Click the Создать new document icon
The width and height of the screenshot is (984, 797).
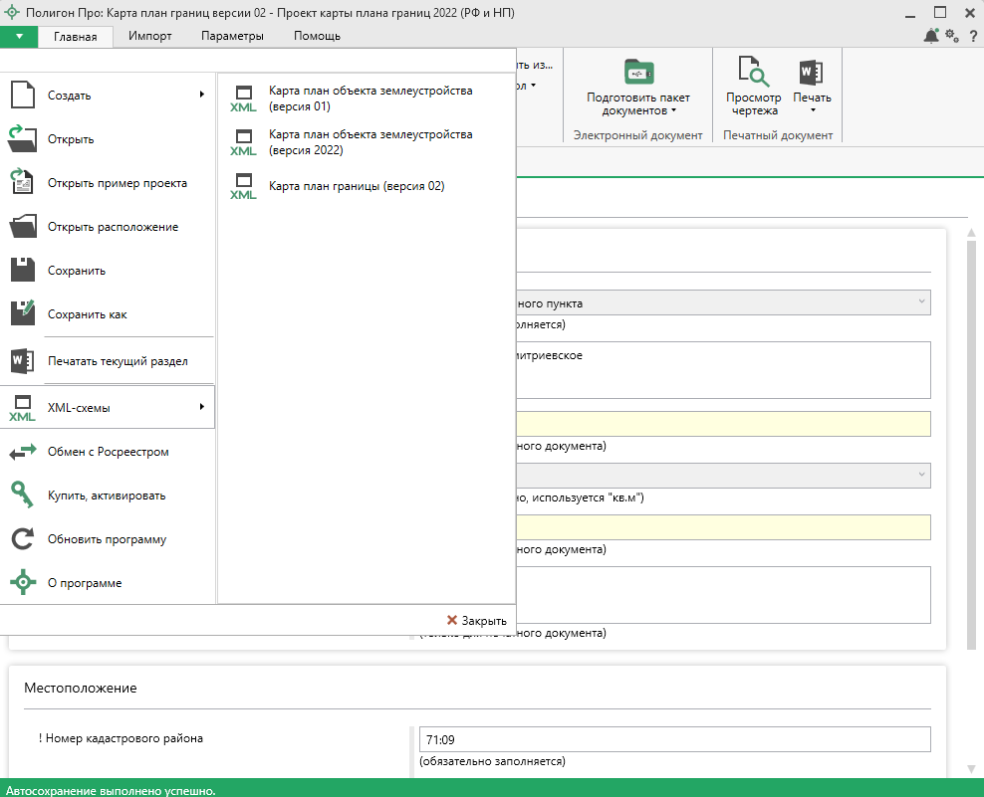tap(22, 96)
